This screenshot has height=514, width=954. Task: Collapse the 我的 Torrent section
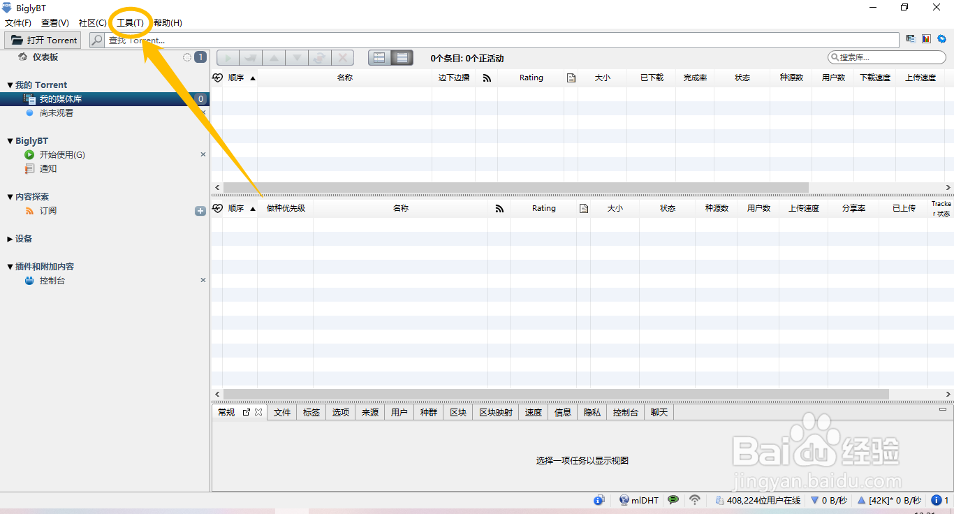click(x=10, y=85)
